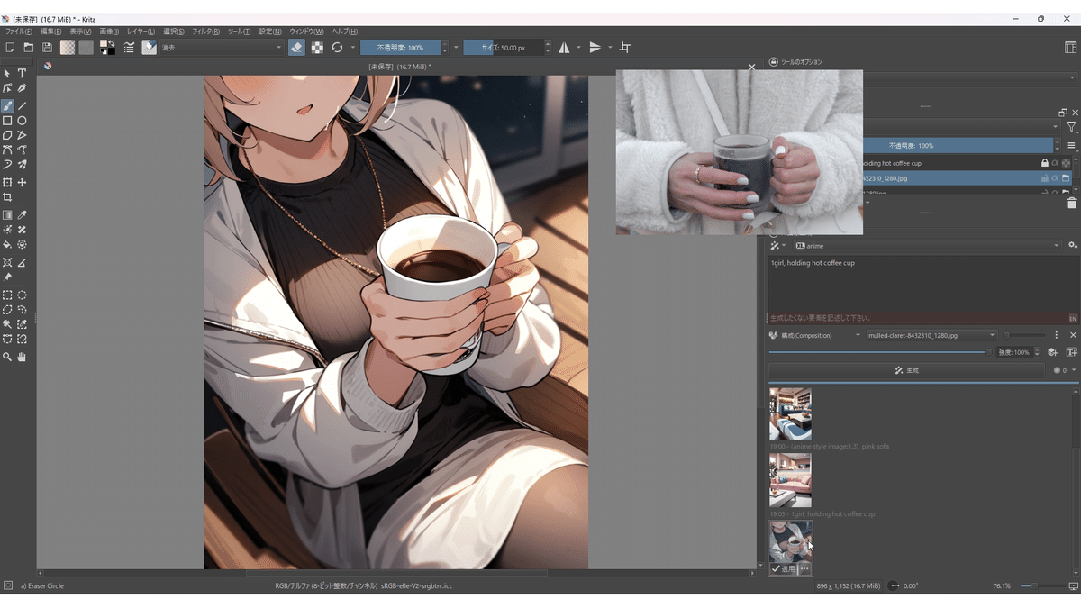Save the document using toolbar icon
The width and height of the screenshot is (1081, 608).
(47, 48)
